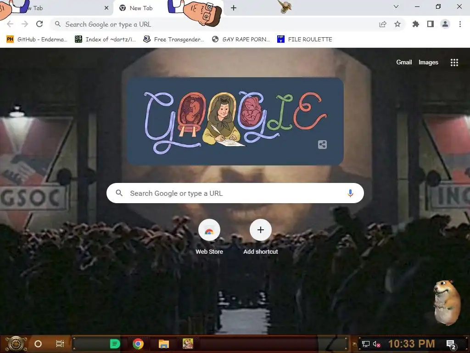Click the Google search box

(x=235, y=193)
